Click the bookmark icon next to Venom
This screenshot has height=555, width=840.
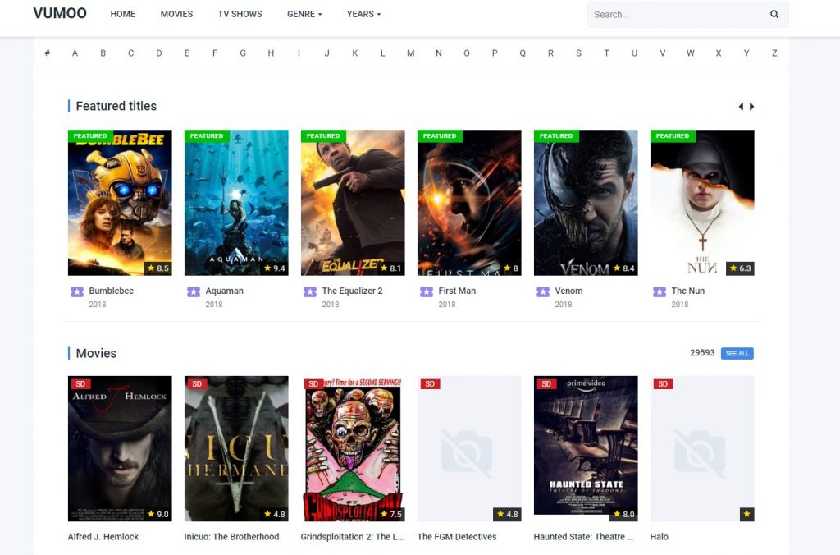[543, 291]
